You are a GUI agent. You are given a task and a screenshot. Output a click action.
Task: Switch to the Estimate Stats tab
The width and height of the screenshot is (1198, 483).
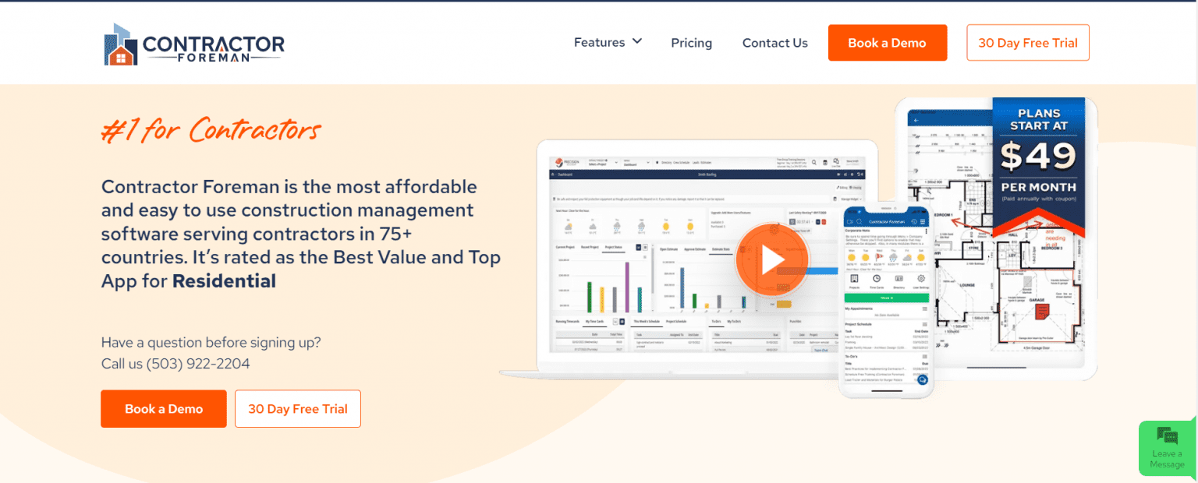(720, 249)
